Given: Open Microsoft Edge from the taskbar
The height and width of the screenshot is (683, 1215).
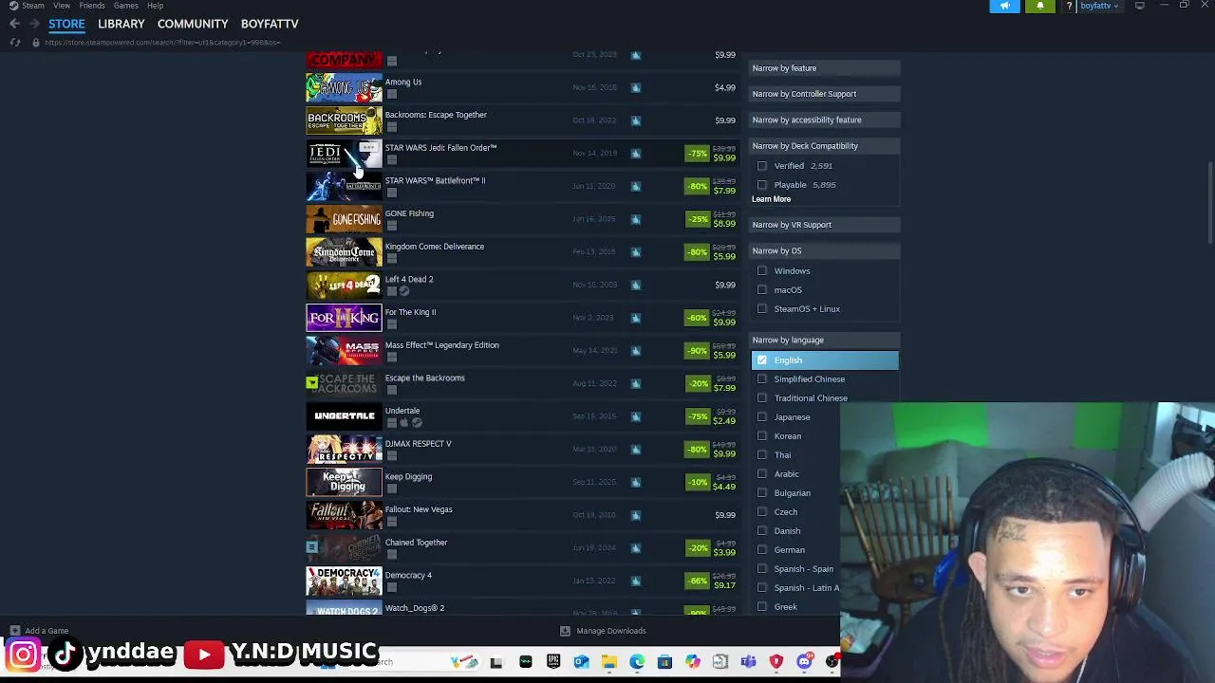Looking at the screenshot, I should point(636,662).
